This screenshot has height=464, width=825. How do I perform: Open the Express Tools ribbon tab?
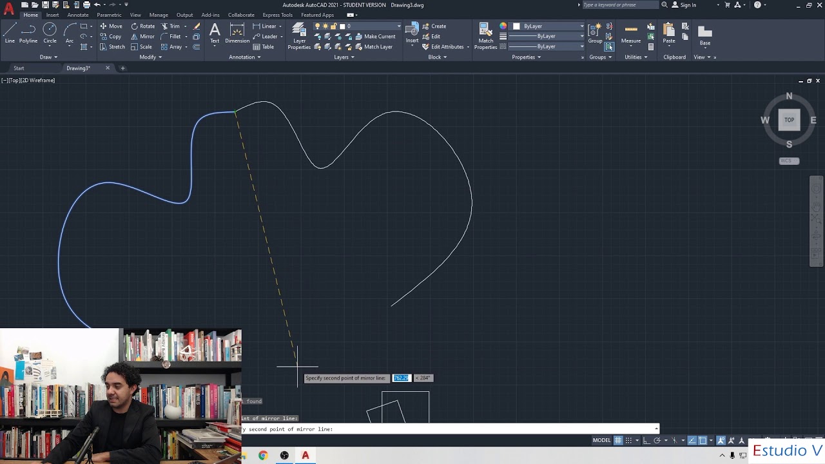277,15
